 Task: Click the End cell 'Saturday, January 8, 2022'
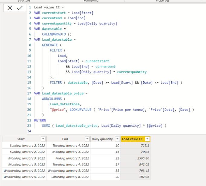click(68, 177)
